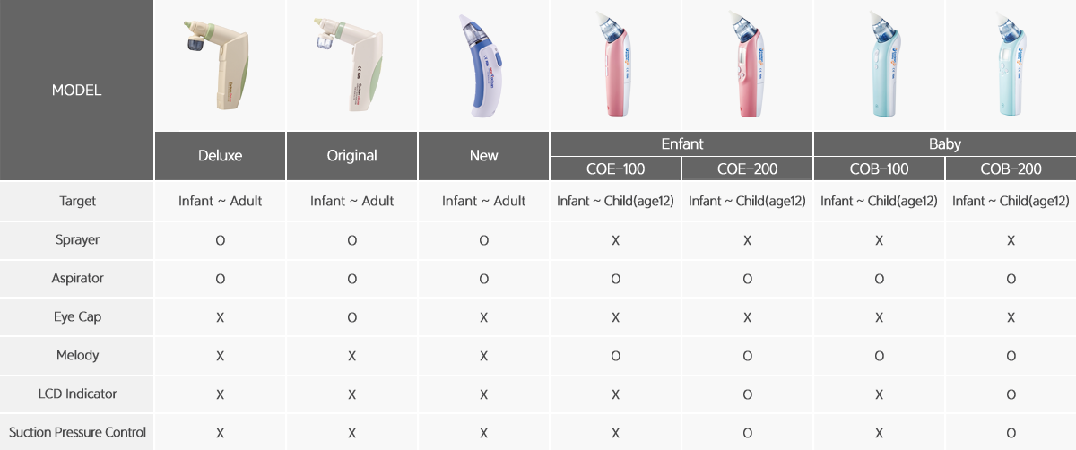Choose the New column header
Screen dimensions: 1076x450
[x=484, y=156]
